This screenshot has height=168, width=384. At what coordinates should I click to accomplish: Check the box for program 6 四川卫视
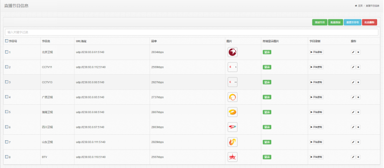pyautogui.click(x=6, y=126)
